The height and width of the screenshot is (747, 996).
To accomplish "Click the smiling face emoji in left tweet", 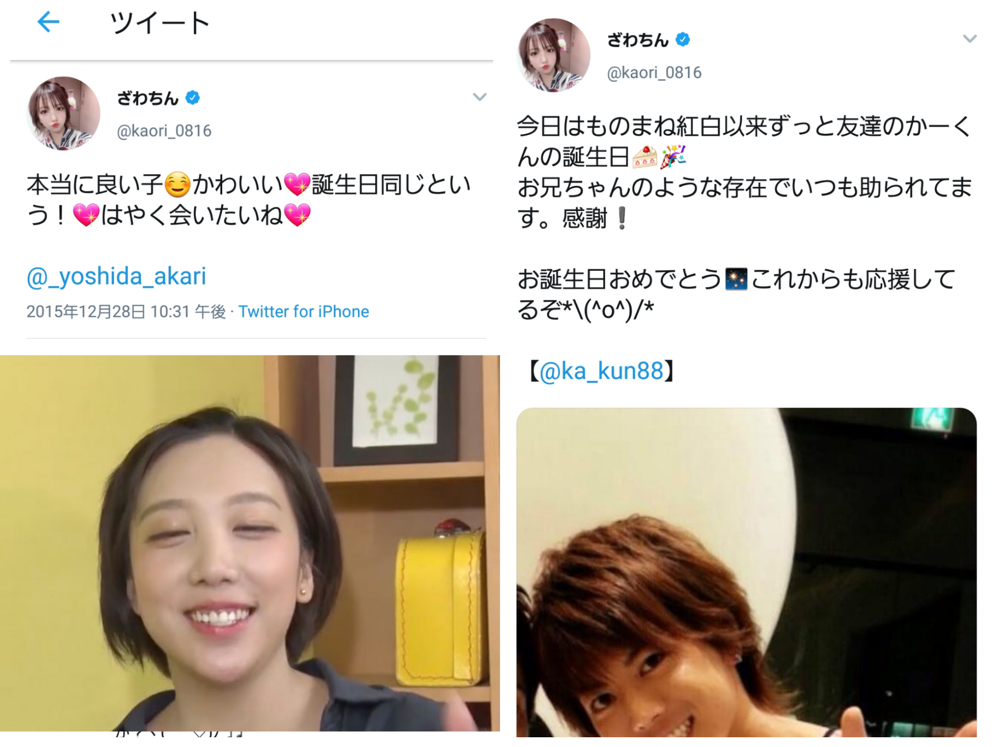I will [178, 185].
